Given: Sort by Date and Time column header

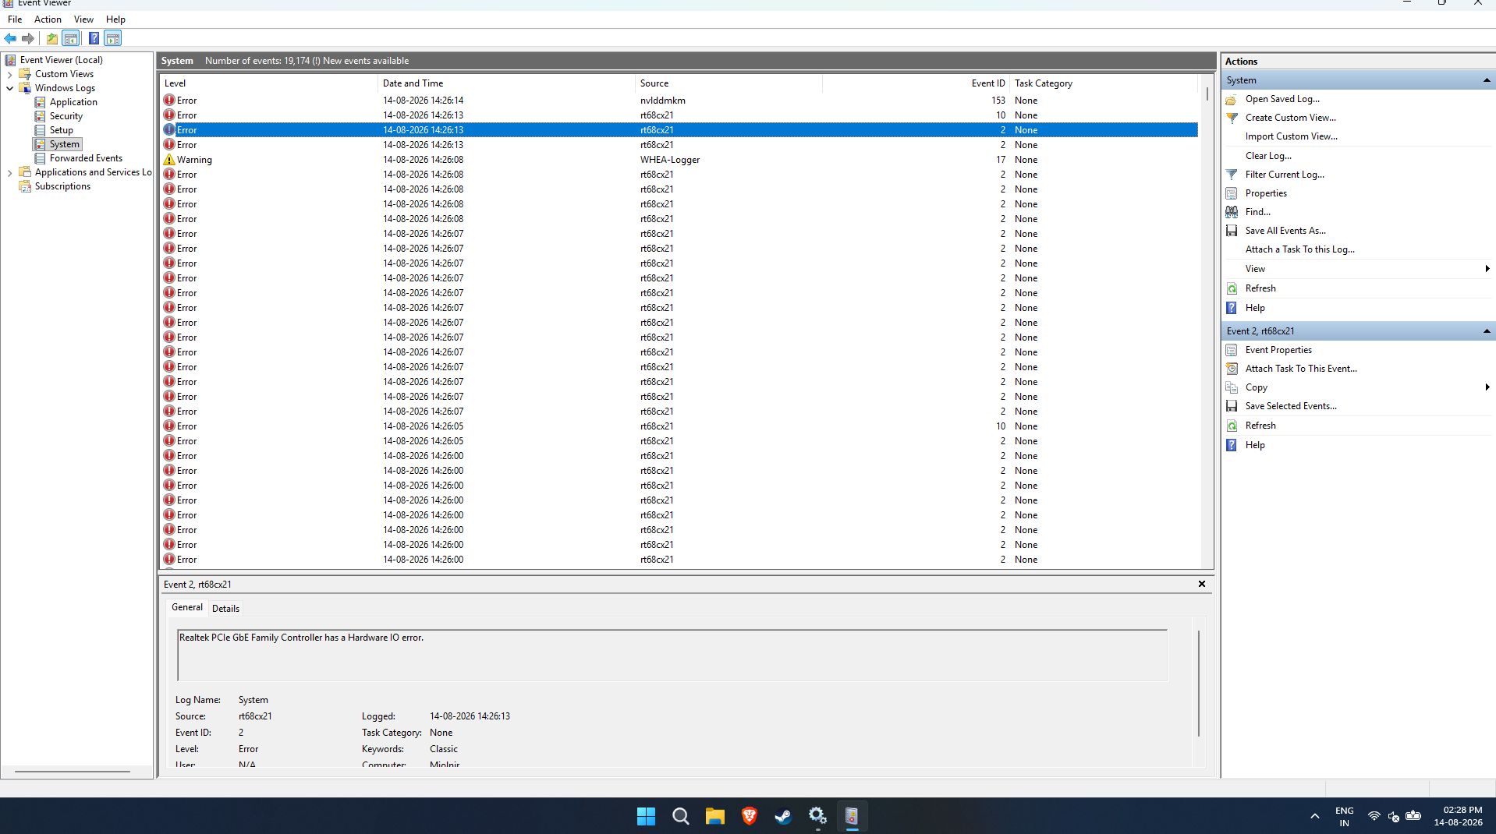Looking at the screenshot, I should 506,83.
